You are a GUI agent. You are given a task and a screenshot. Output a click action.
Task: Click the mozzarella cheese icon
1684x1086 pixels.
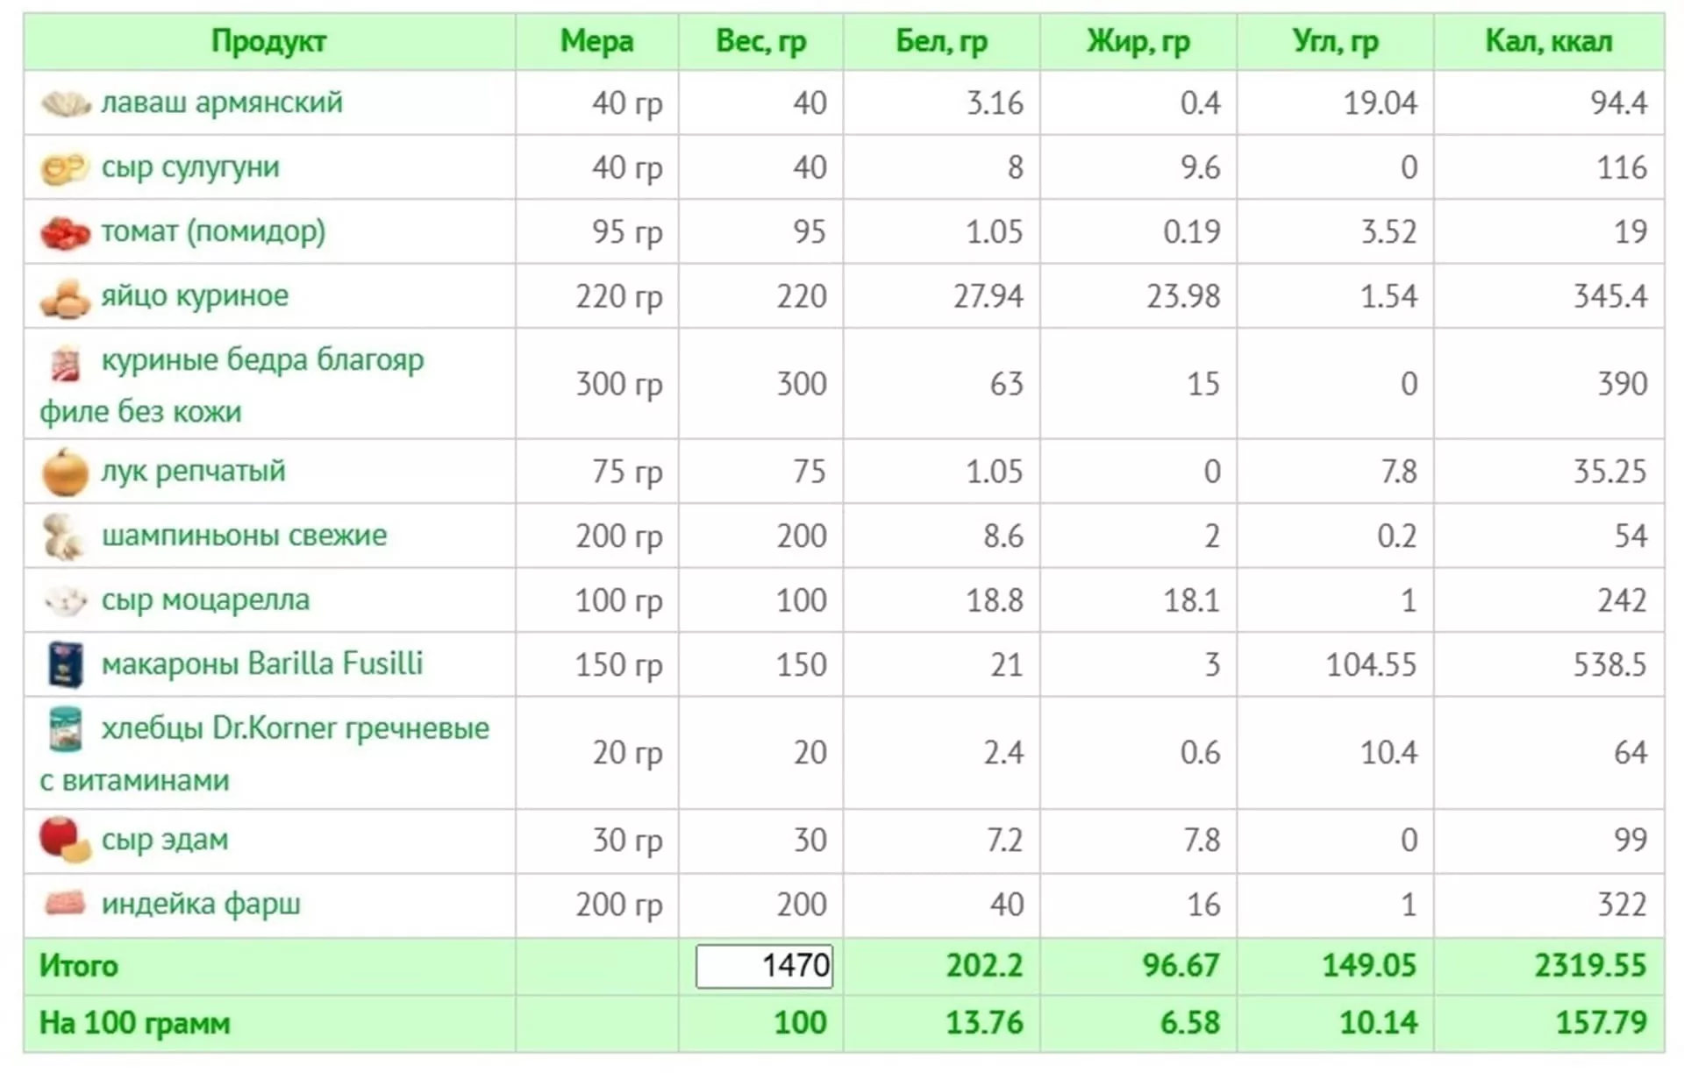(66, 601)
